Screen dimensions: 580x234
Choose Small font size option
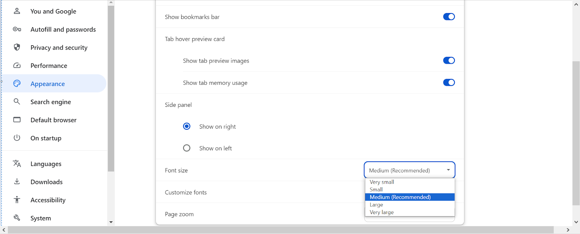410,189
